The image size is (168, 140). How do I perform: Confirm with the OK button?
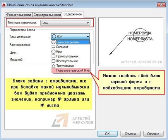click(107, 134)
